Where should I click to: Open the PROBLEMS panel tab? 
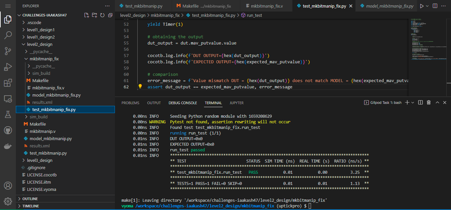click(x=130, y=103)
